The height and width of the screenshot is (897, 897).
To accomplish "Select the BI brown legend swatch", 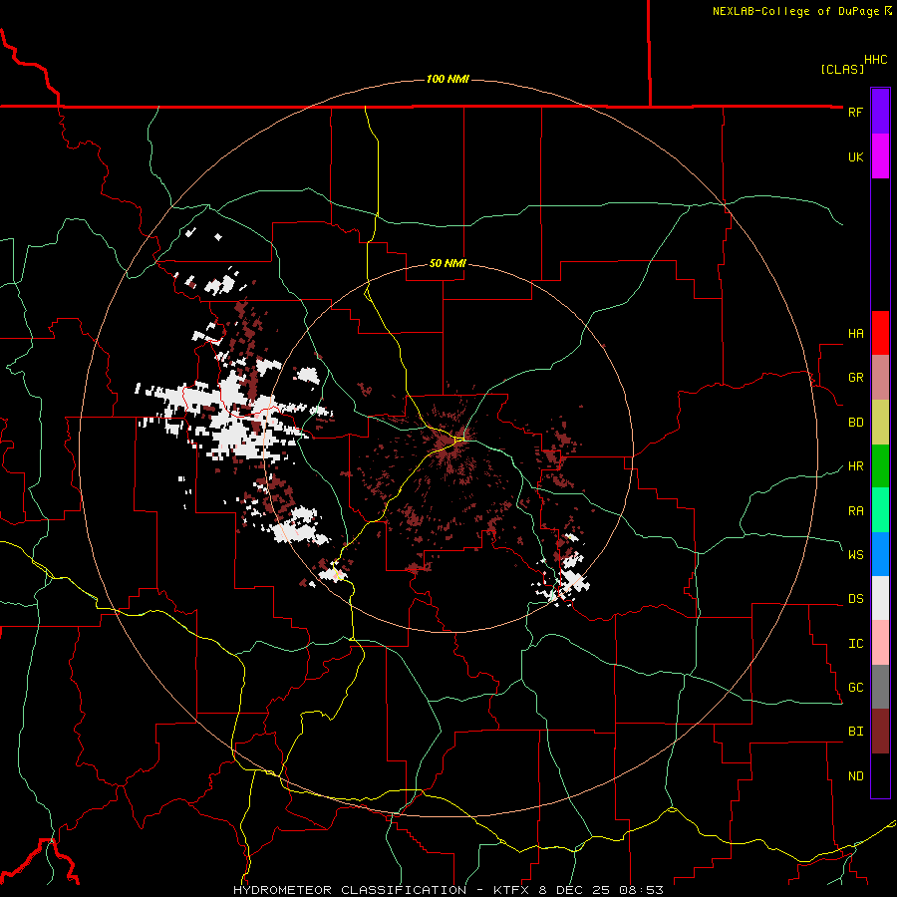I will click(x=880, y=732).
